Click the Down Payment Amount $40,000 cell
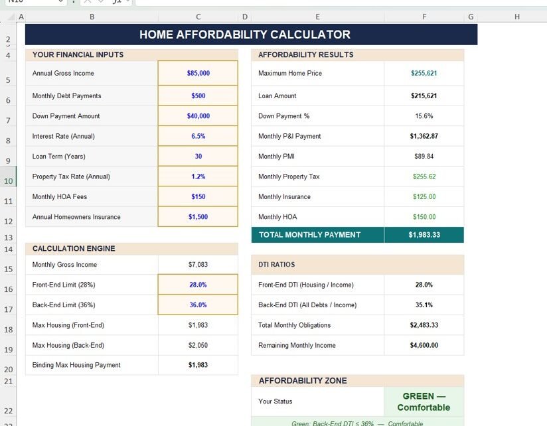The height and width of the screenshot is (426, 547). (x=198, y=116)
